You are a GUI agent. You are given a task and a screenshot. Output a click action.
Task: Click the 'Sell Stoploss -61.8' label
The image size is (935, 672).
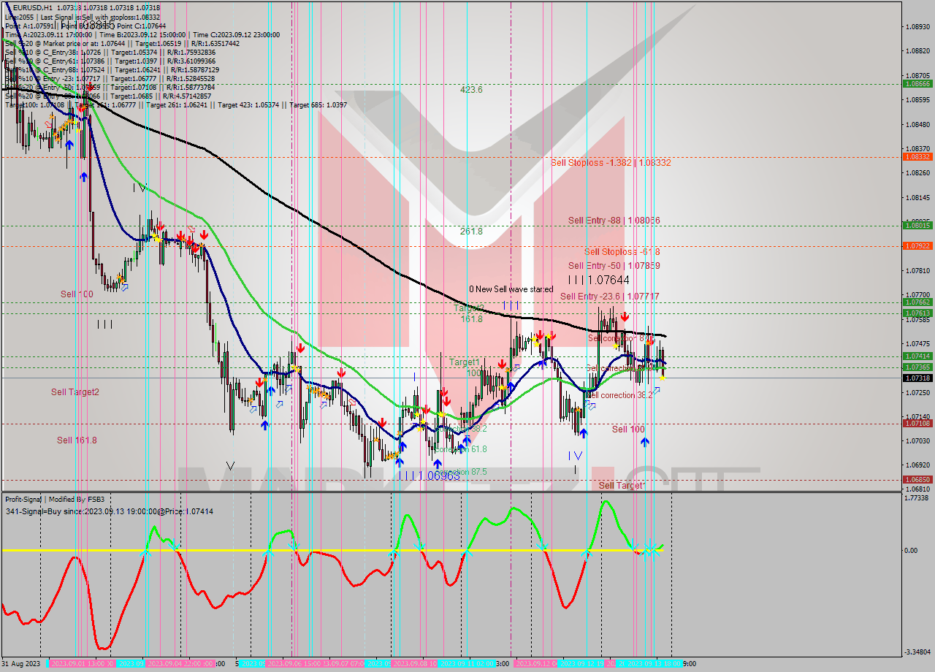click(x=622, y=251)
